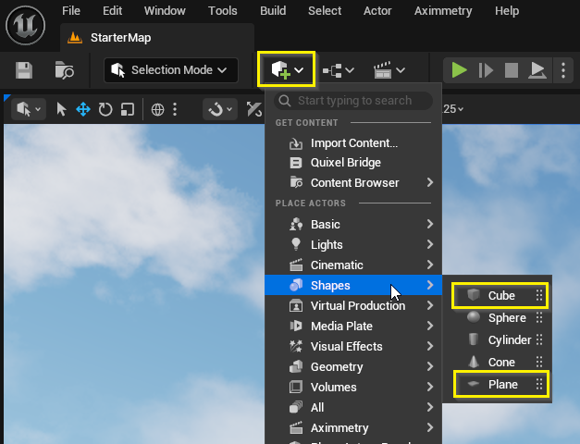Click the Stop playback button

click(512, 70)
